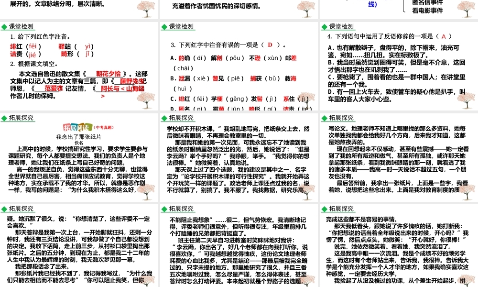Image resolution: width=478 pixels, height=287 pixels.
Task: Open the slide beginning 不能阻止我想象
Action: click(x=239, y=245)
